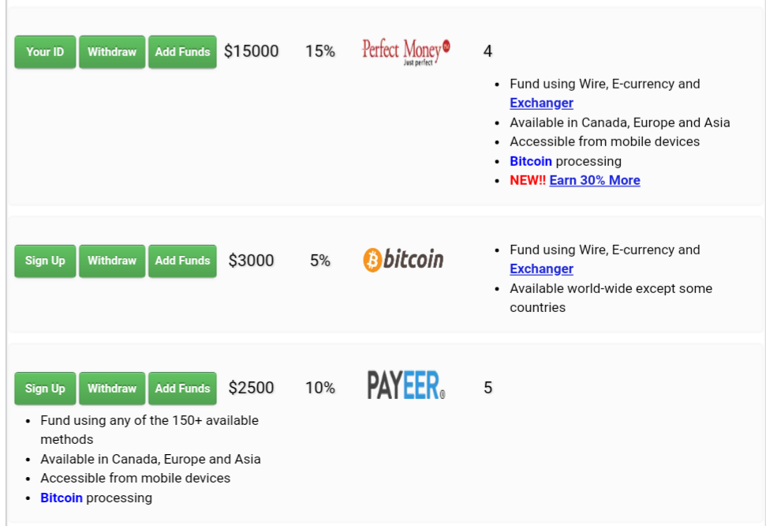Open Bitcoin processing link under Payeer
This screenshot has height=526, width=766.
point(62,498)
